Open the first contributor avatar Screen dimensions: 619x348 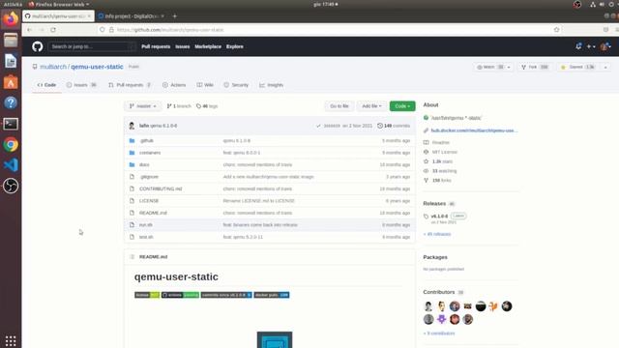tap(428, 306)
